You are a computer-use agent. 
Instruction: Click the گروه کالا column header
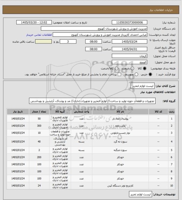click(60, 111)
